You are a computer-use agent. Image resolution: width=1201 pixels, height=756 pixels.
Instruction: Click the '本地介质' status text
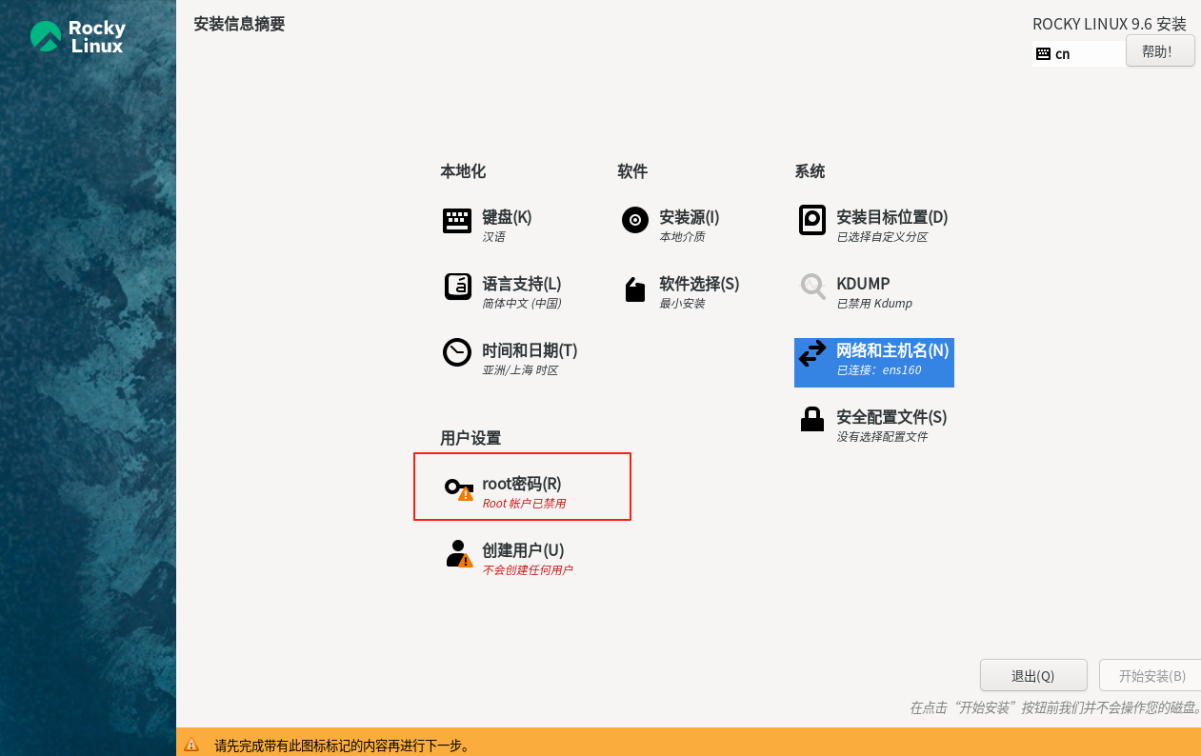click(x=682, y=237)
